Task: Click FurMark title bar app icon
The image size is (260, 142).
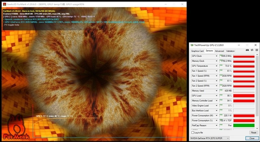Action: coord(5,4)
